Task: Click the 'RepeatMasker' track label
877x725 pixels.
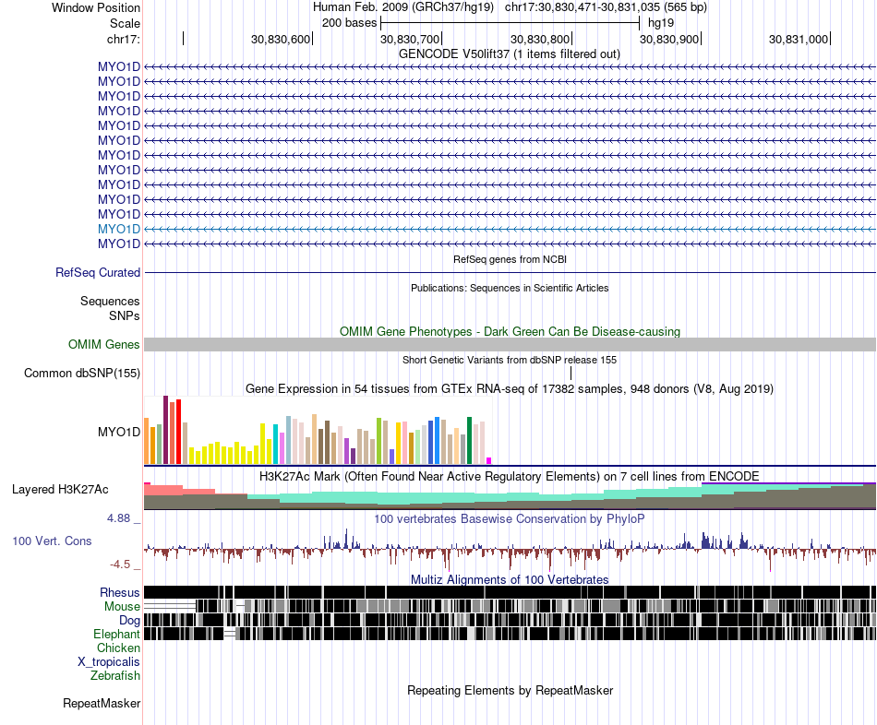Action: [x=102, y=704]
